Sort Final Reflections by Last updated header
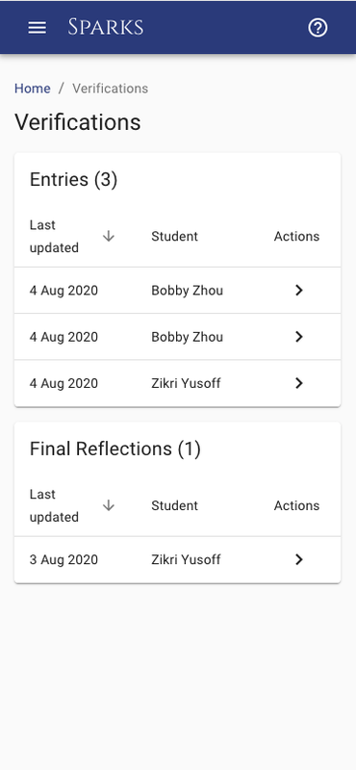Image resolution: width=356 pixels, height=770 pixels. (x=54, y=505)
